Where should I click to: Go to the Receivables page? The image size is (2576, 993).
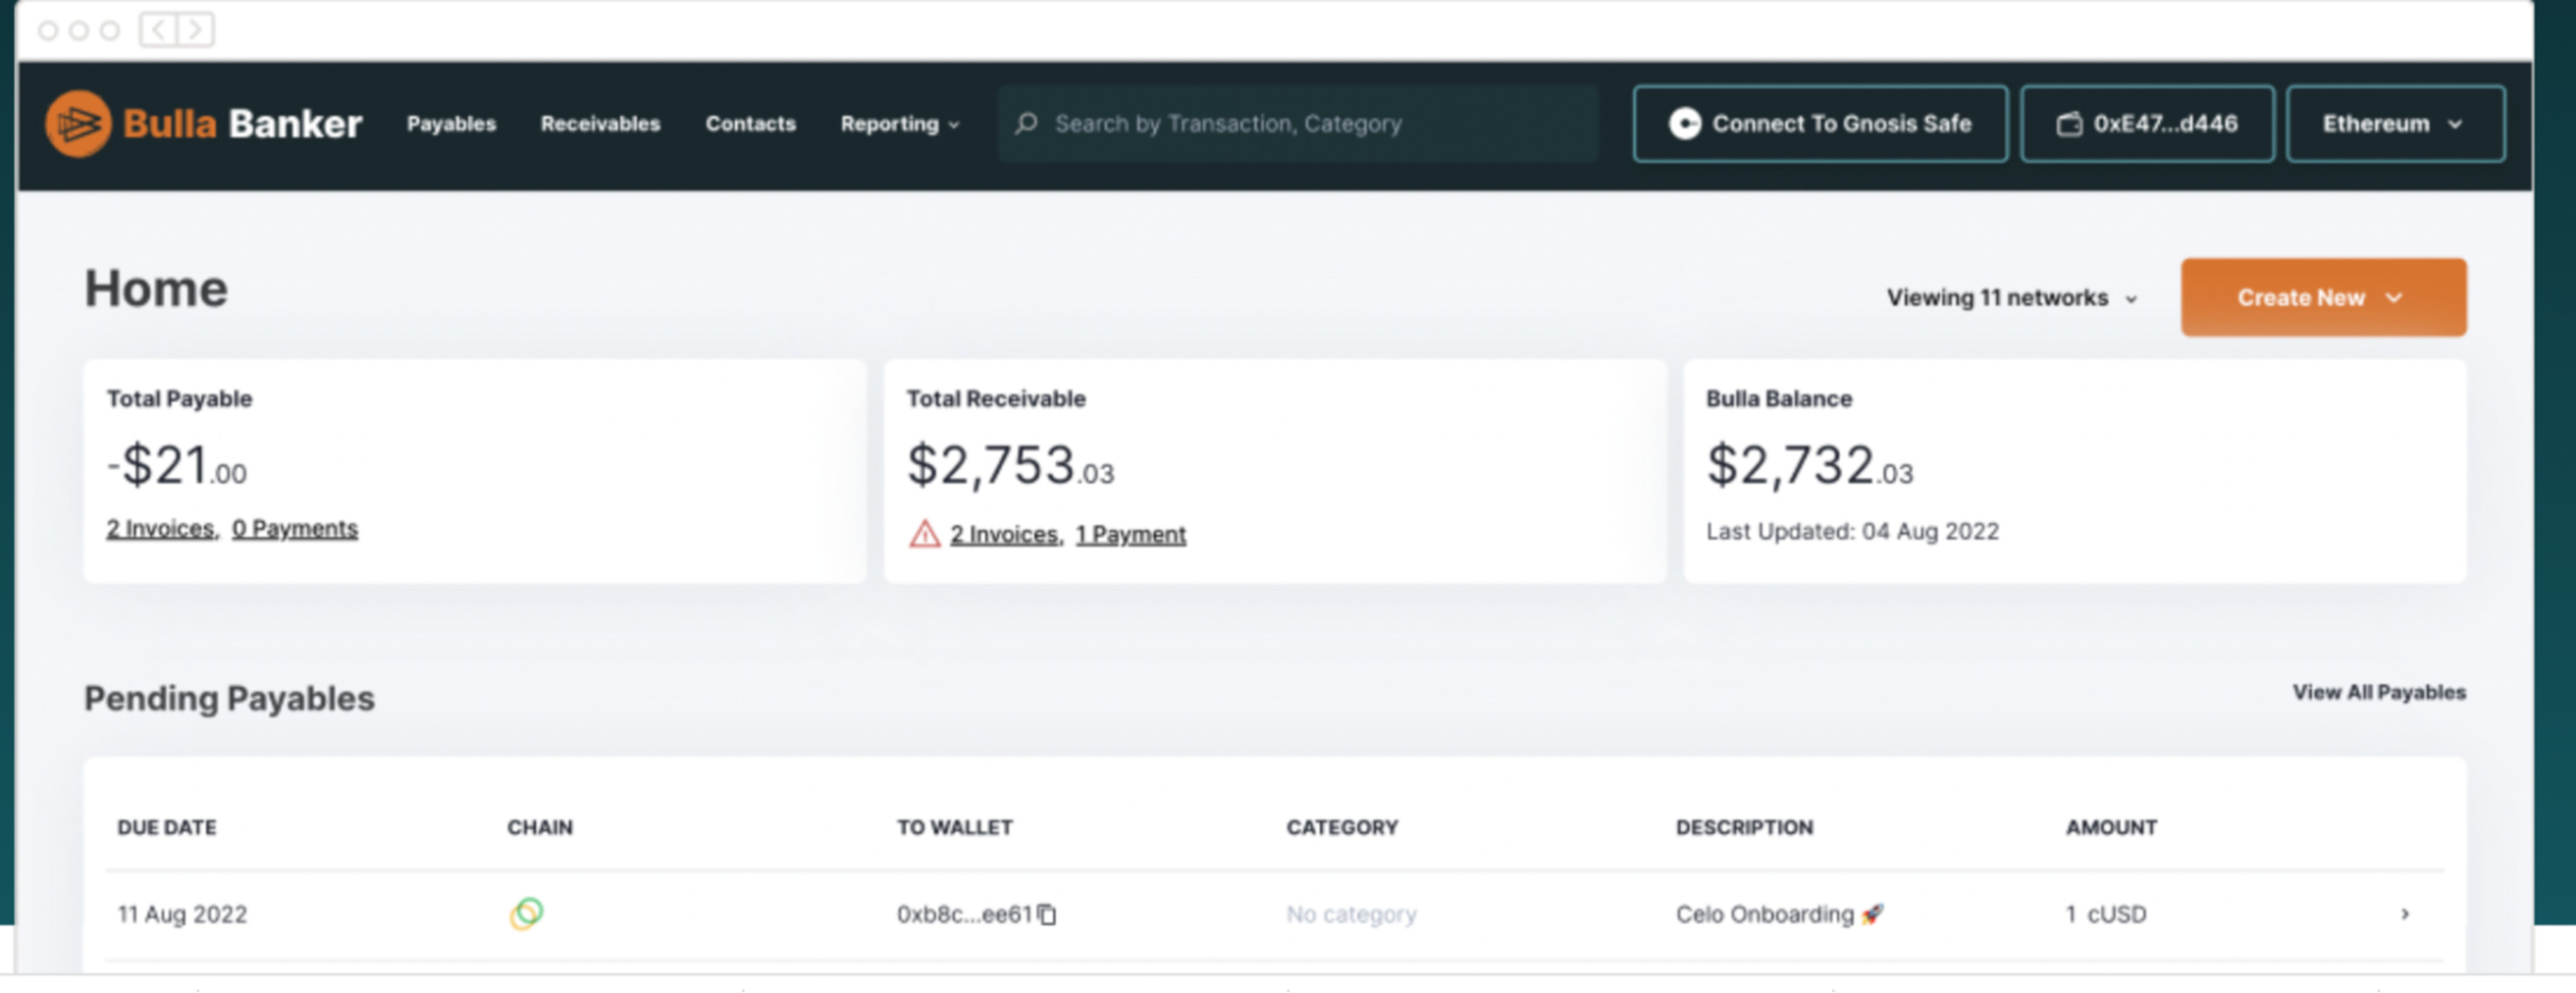point(600,124)
